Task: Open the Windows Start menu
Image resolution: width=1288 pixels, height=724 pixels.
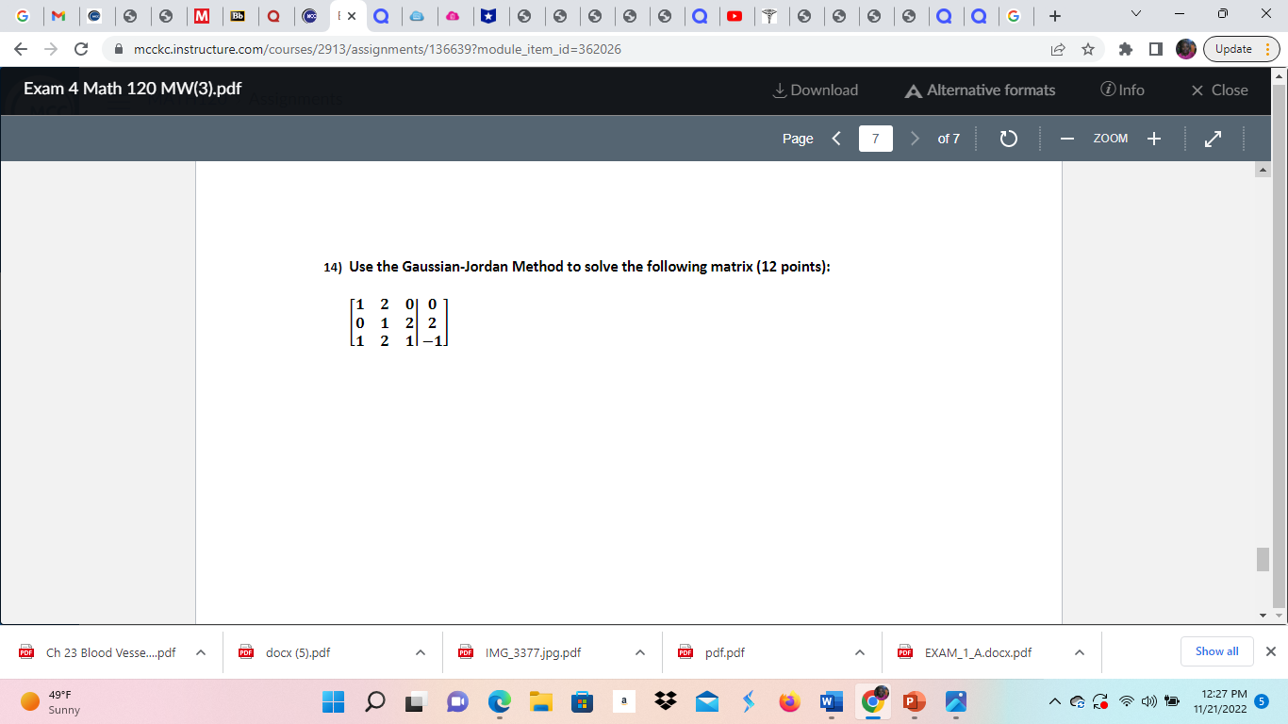Action: pos(335,702)
